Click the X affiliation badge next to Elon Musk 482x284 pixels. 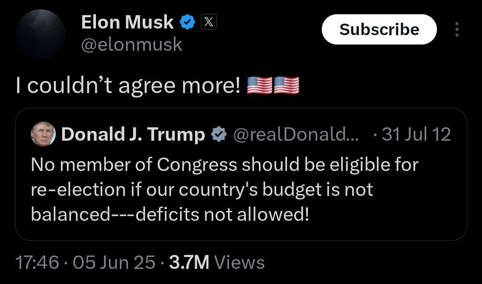point(209,22)
